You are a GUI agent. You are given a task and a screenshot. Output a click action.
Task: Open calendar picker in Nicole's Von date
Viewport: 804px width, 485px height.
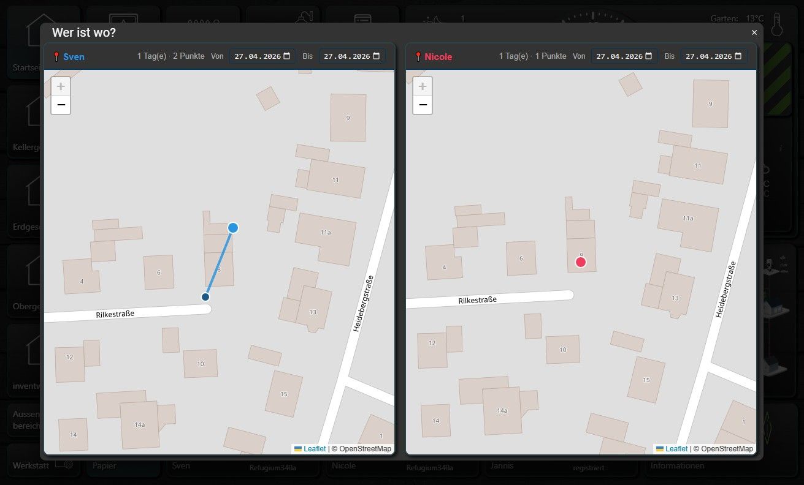[649, 56]
